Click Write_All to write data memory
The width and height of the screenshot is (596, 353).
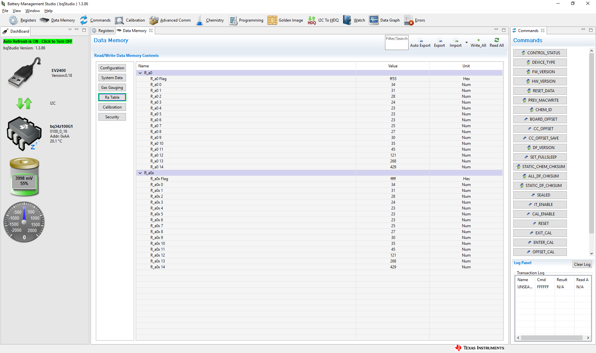(478, 43)
